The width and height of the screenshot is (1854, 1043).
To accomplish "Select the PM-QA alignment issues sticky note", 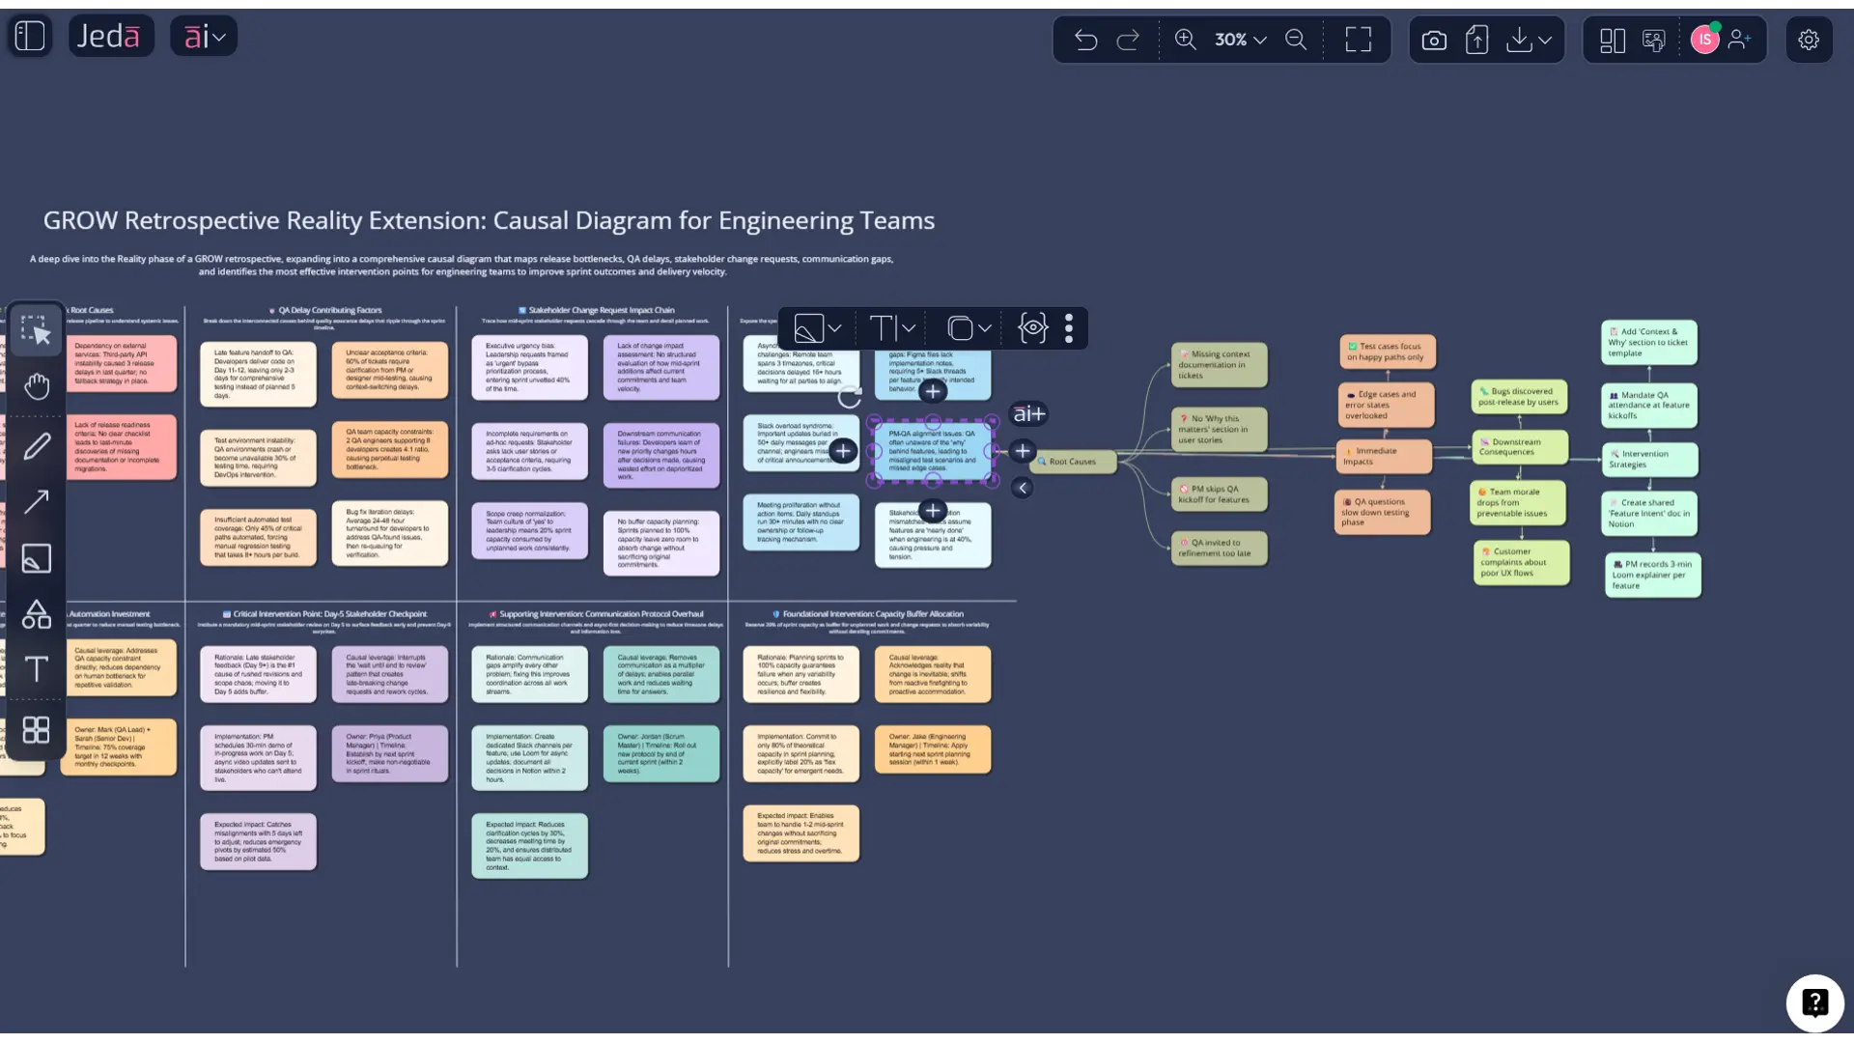I will click(933, 451).
